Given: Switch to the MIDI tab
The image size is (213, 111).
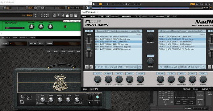Looking at the screenshot, I should point(15,38).
